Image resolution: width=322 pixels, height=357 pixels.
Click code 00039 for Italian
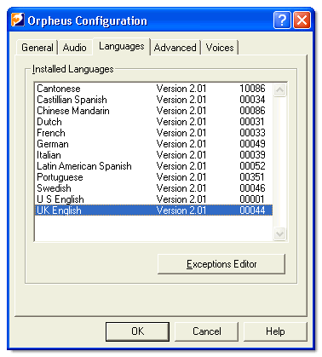(x=252, y=155)
